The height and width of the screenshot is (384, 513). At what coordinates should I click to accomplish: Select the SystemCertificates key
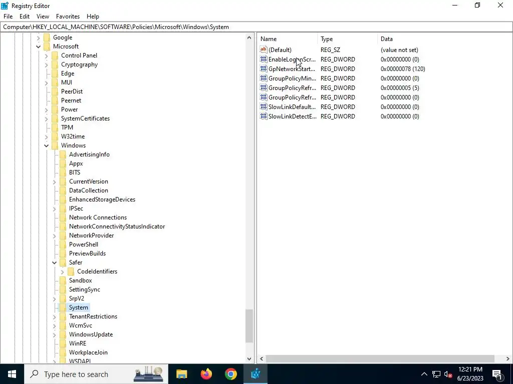tap(85, 118)
